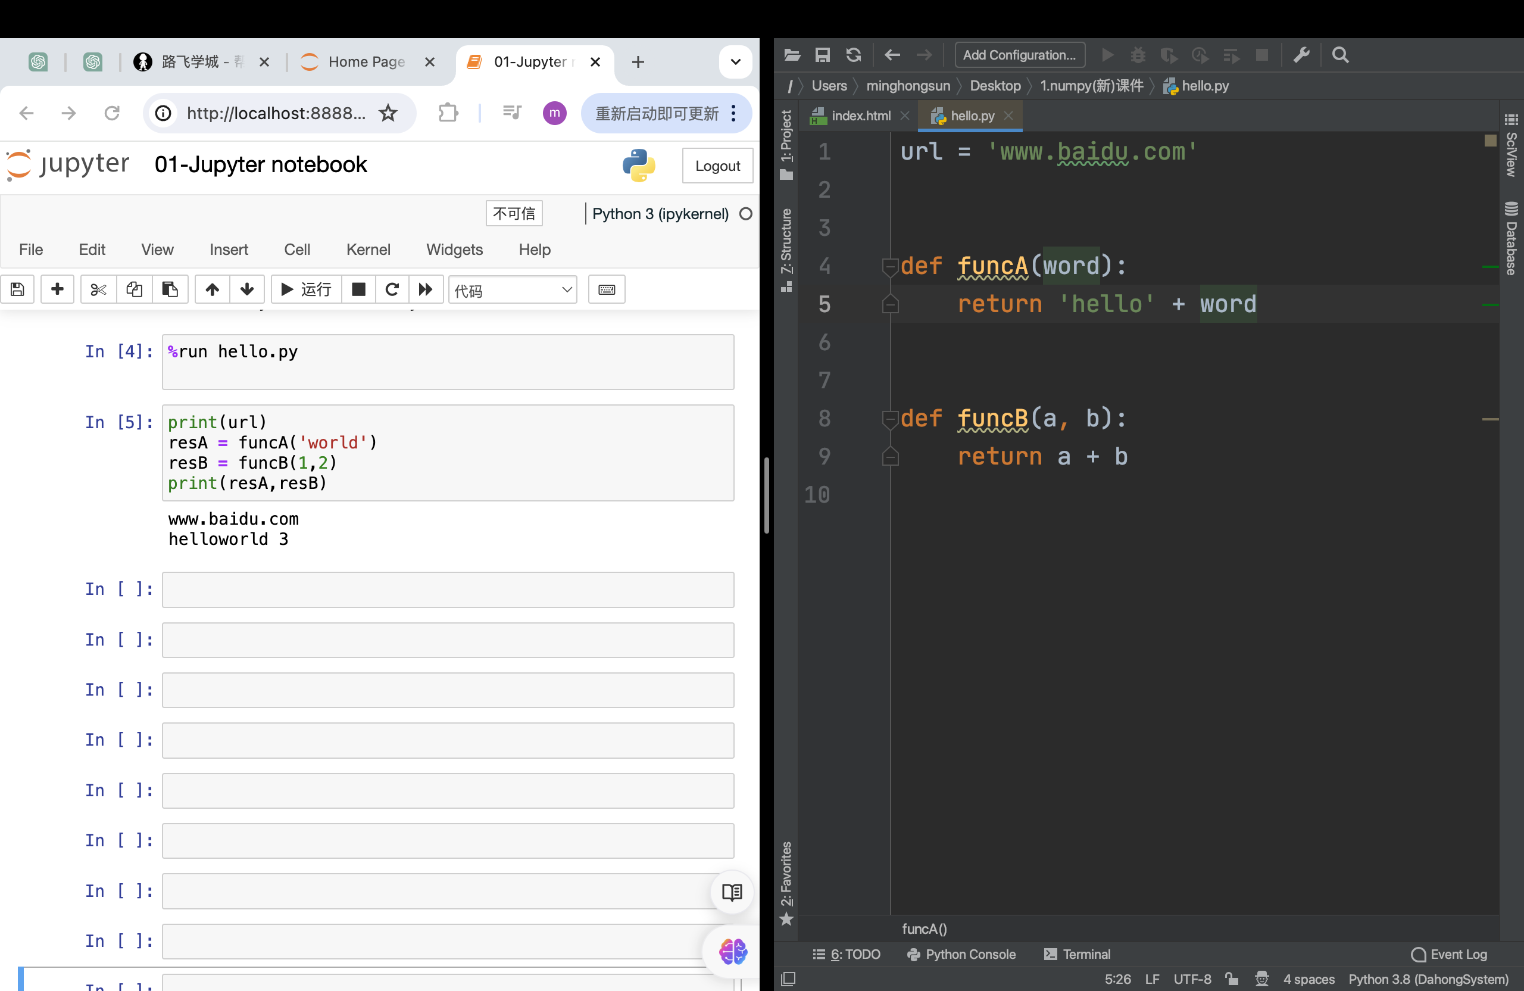Move selected cell up
The image size is (1524, 991).
pos(212,289)
